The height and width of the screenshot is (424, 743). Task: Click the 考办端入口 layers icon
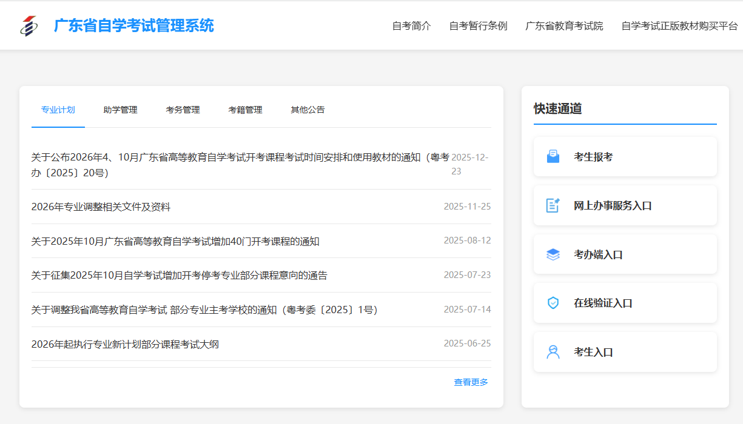tap(553, 254)
